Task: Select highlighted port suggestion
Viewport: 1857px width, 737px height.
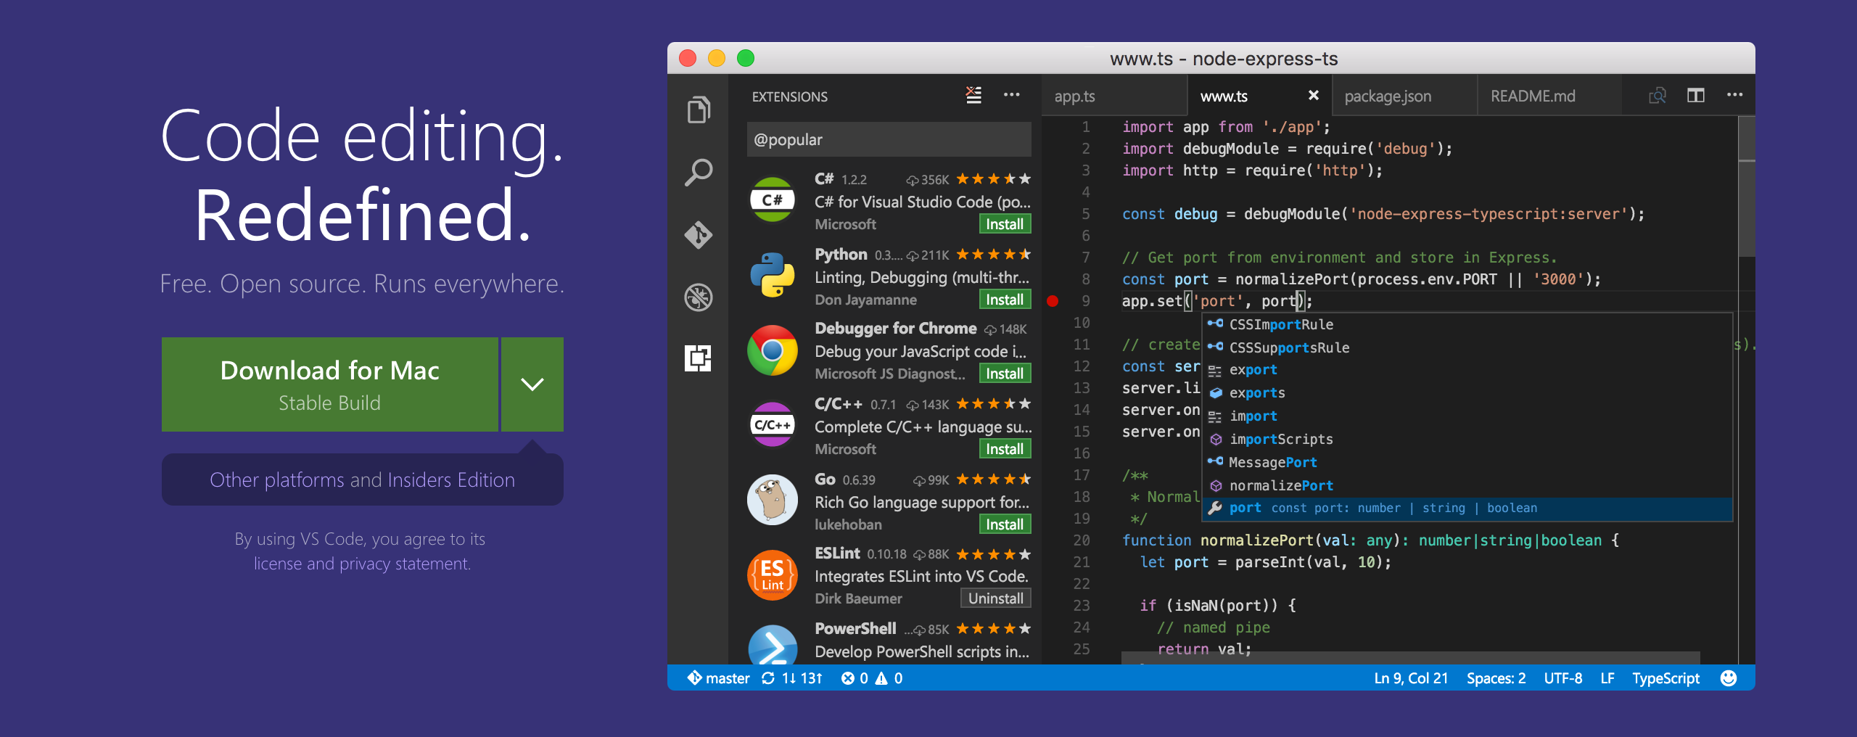Action: click(1467, 509)
